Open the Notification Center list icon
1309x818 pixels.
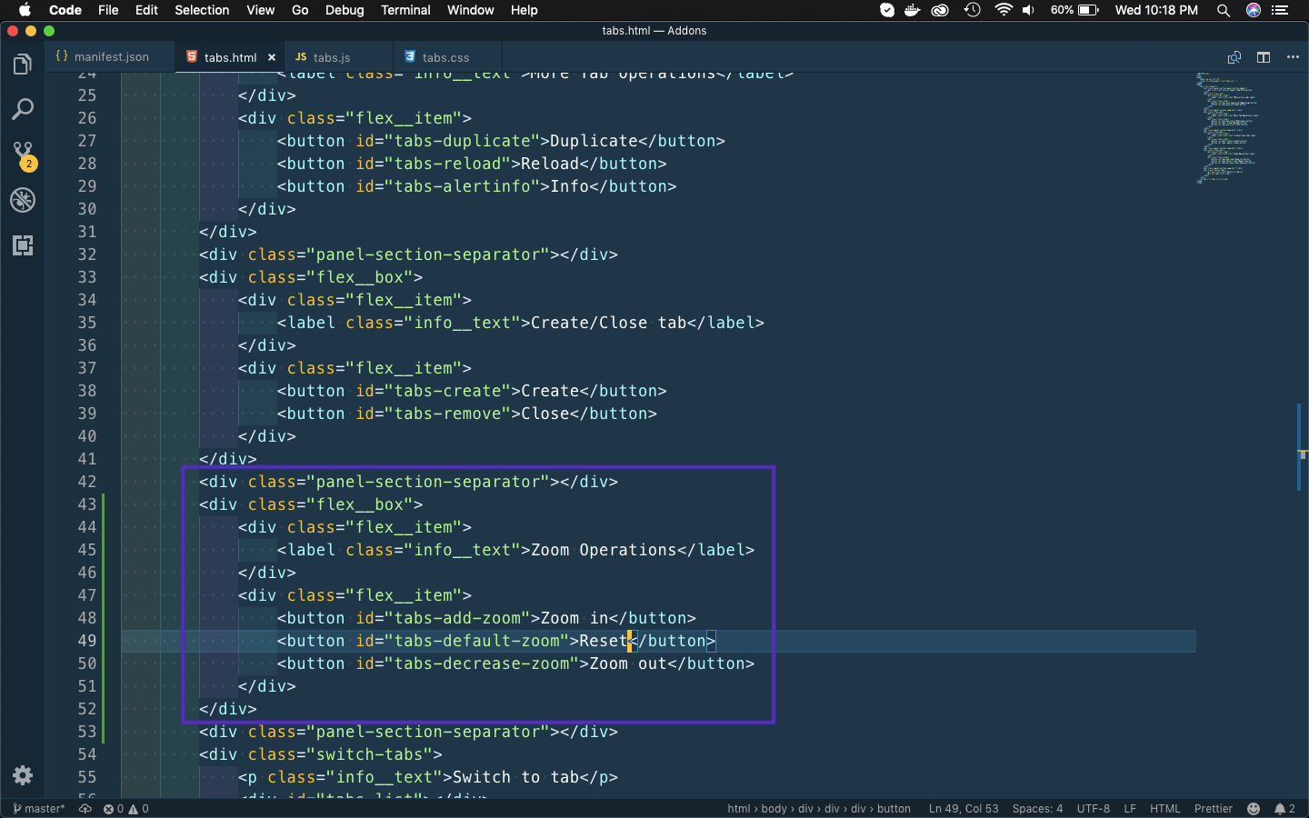(x=1281, y=10)
